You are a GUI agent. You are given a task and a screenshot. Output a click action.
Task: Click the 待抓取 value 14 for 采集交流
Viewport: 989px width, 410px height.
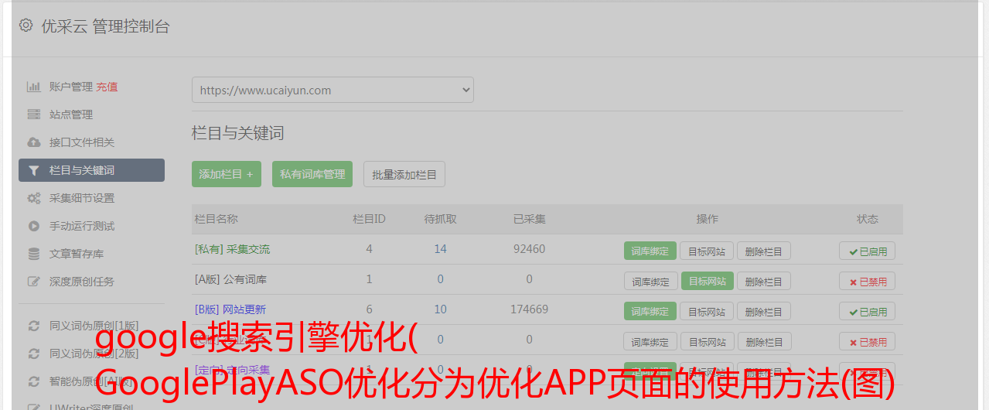pos(440,248)
